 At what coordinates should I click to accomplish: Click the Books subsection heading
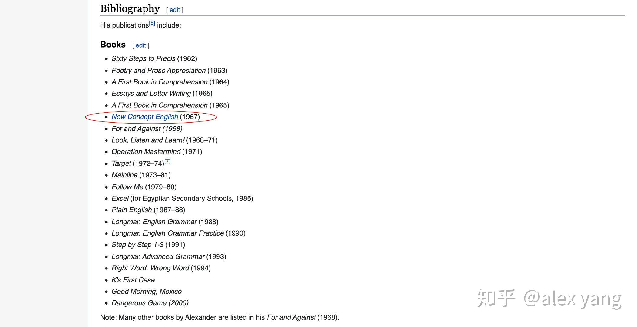[113, 45]
